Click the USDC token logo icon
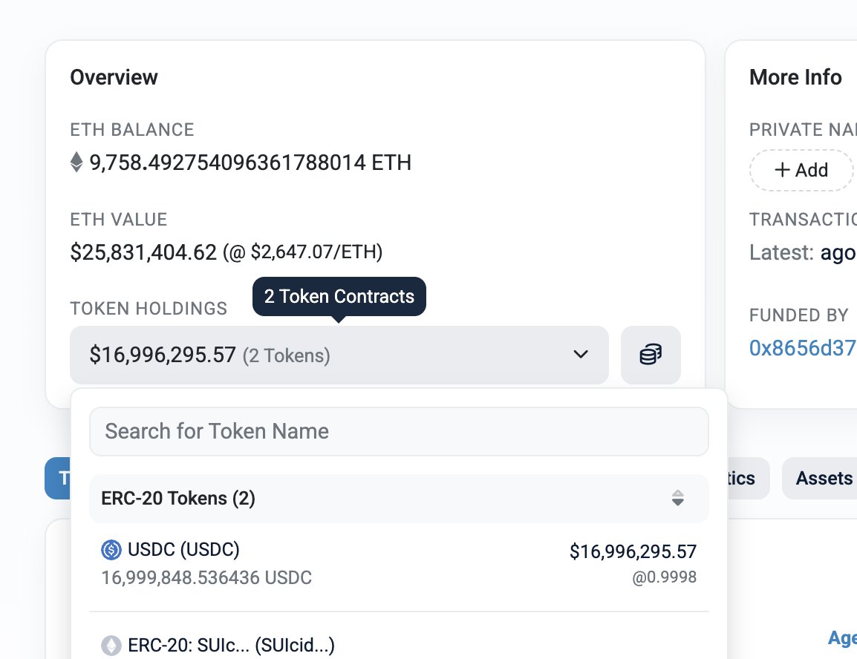This screenshot has height=659, width=857. (111, 550)
